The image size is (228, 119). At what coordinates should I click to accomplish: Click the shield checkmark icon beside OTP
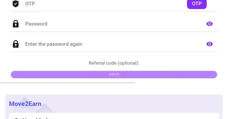pyautogui.click(x=15, y=4)
